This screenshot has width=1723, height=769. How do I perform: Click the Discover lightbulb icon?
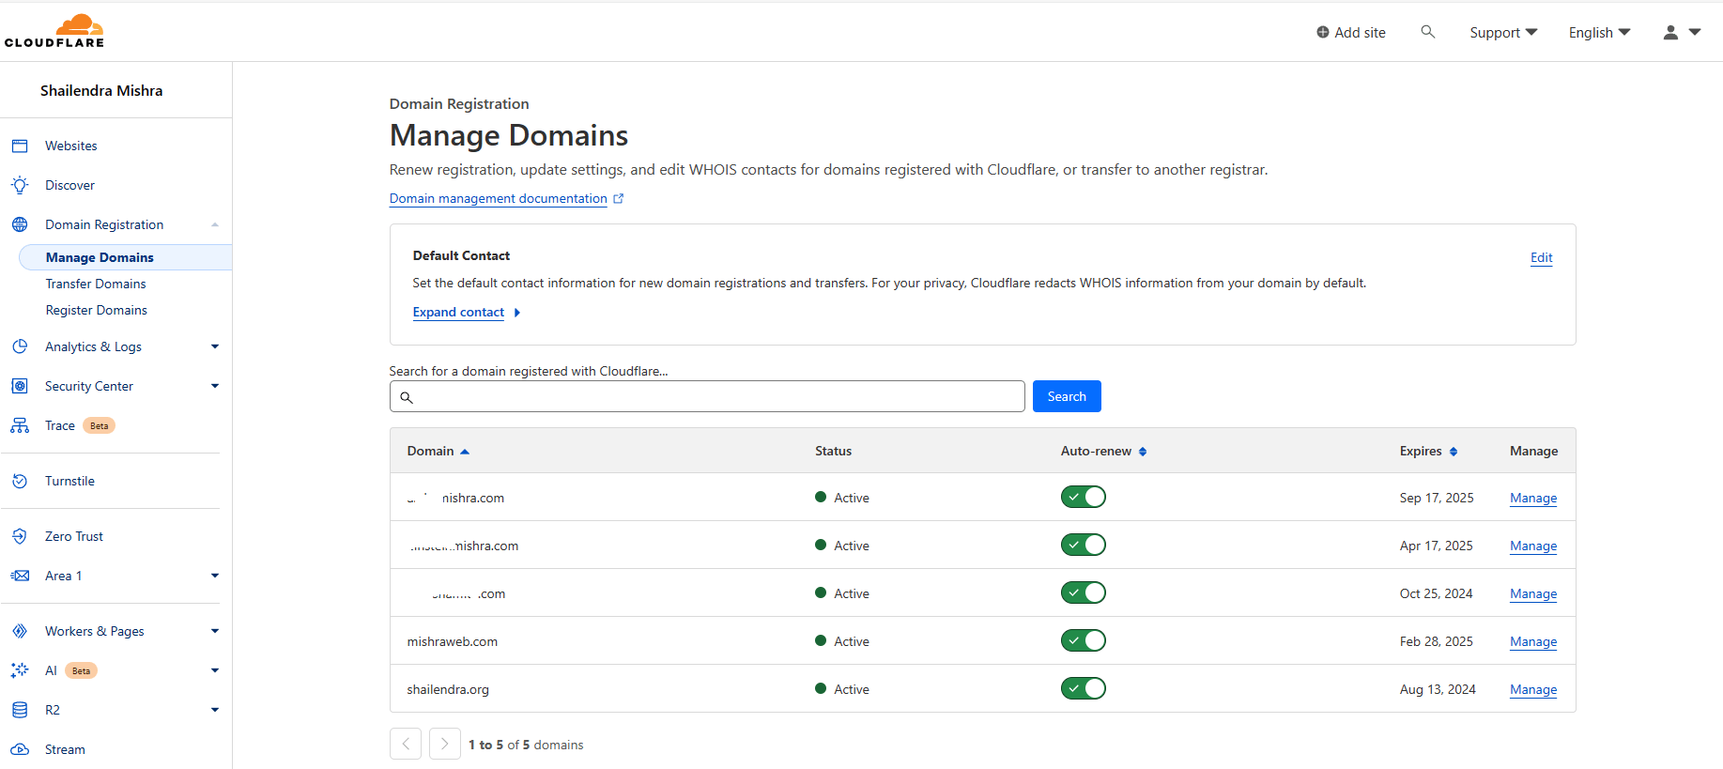pyautogui.click(x=20, y=185)
